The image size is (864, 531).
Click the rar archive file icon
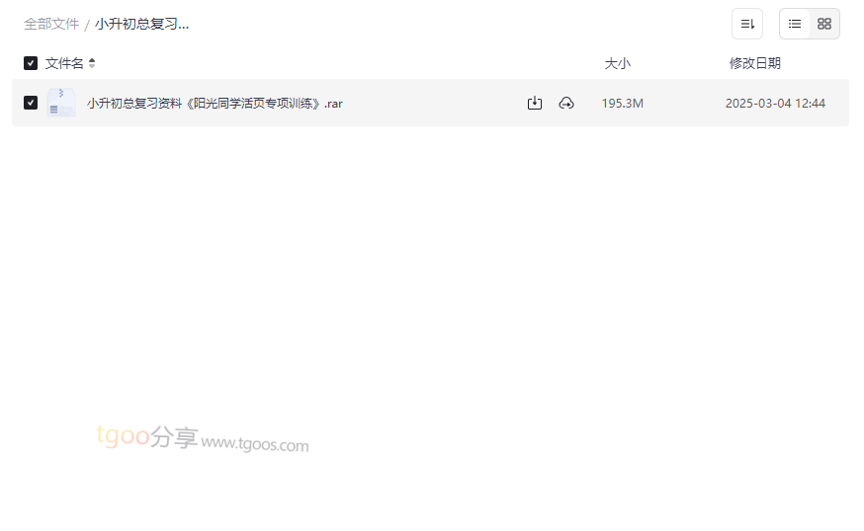coord(61,103)
